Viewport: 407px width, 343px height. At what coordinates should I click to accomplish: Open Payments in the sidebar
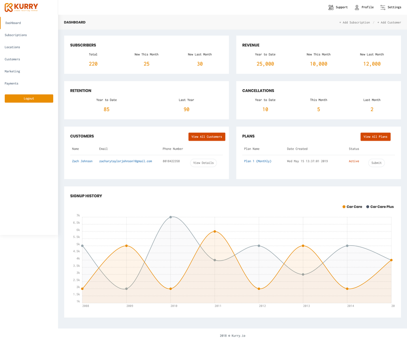pyautogui.click(x=12, y=84)
